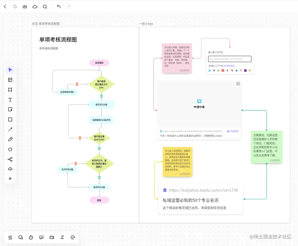
Task: Open the timer in bottom toolbar
Action: pos(31,237)
